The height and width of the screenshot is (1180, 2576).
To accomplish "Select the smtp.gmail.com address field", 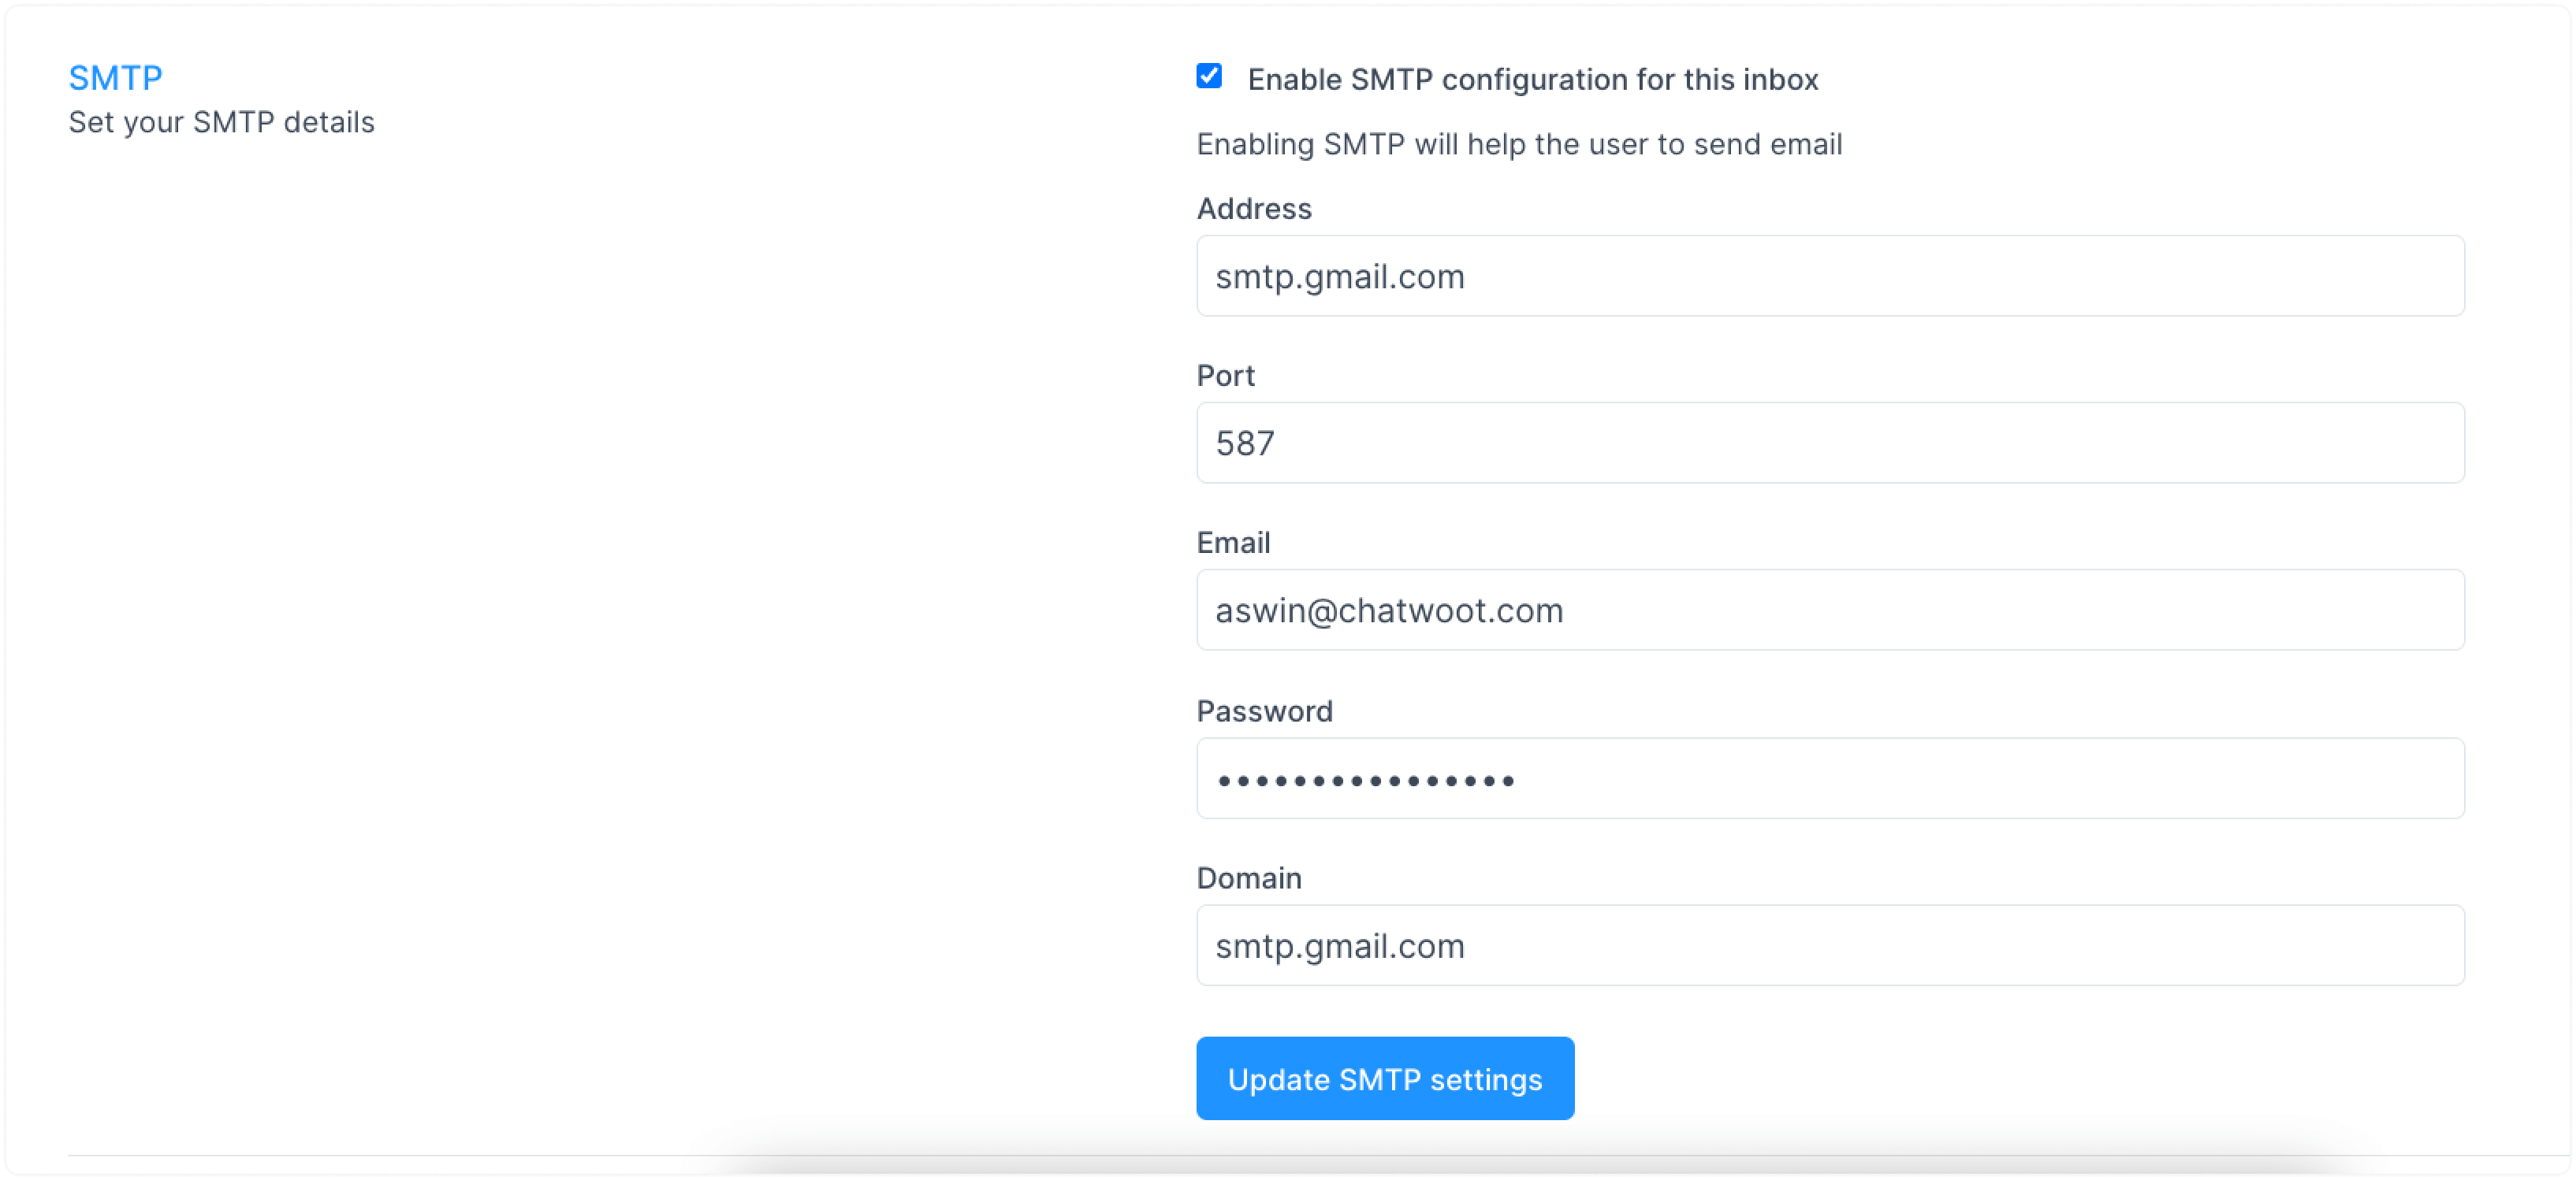I will click(1829, 276).
